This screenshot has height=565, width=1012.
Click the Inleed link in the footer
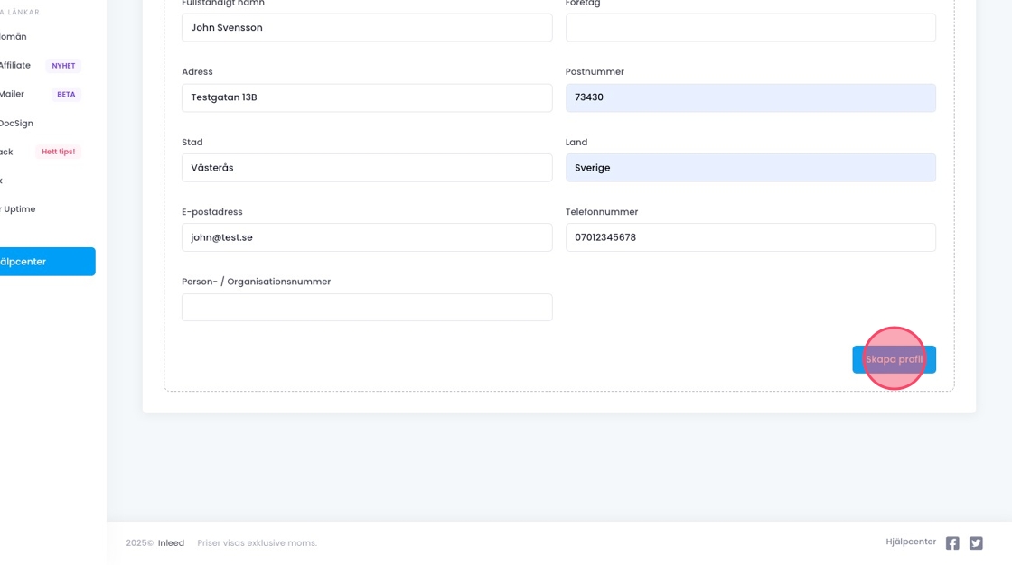(x=171, y=543)
